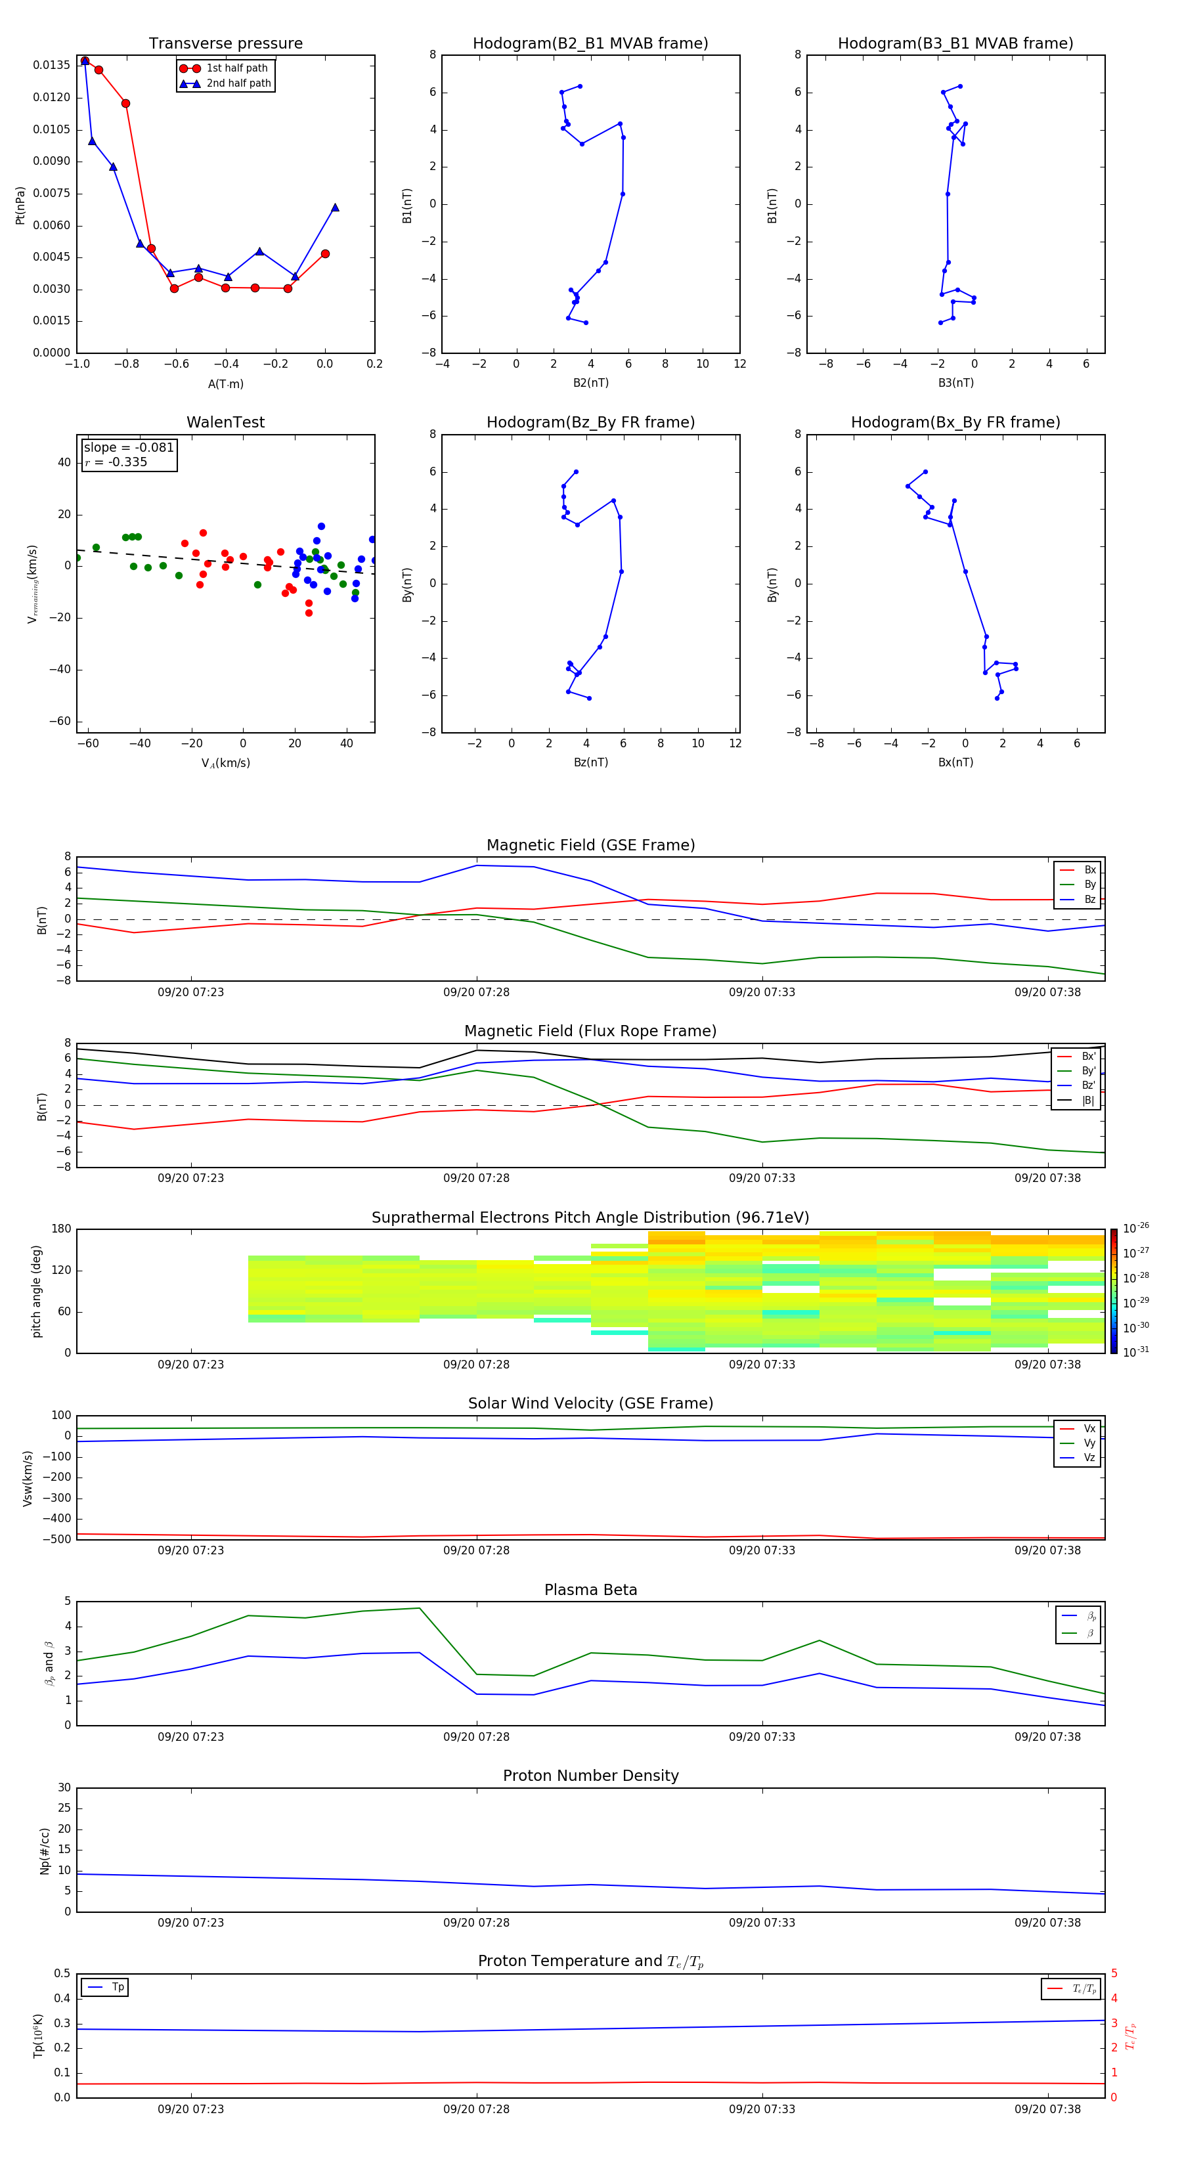Select Bz in the GSE Frame legend
Viewport: 1182px width, 2167px height.
point(1078,899)
